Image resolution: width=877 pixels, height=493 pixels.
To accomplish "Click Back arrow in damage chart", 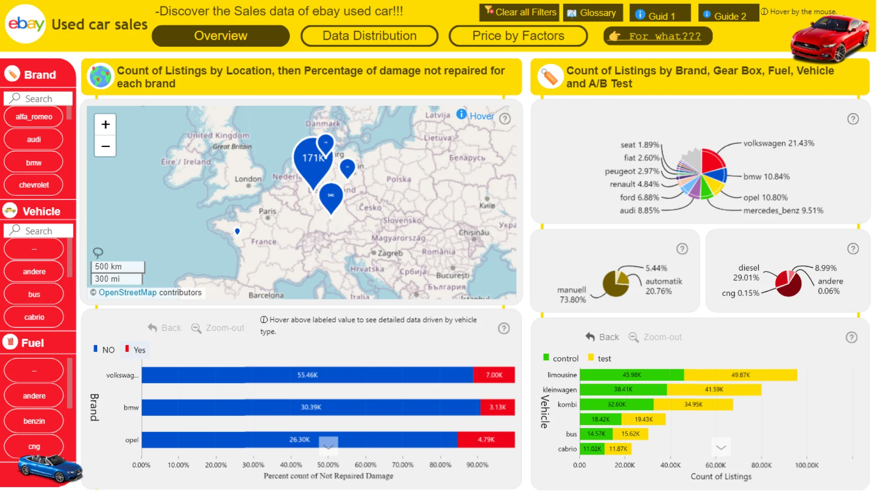I will click(x=152, y=328).
